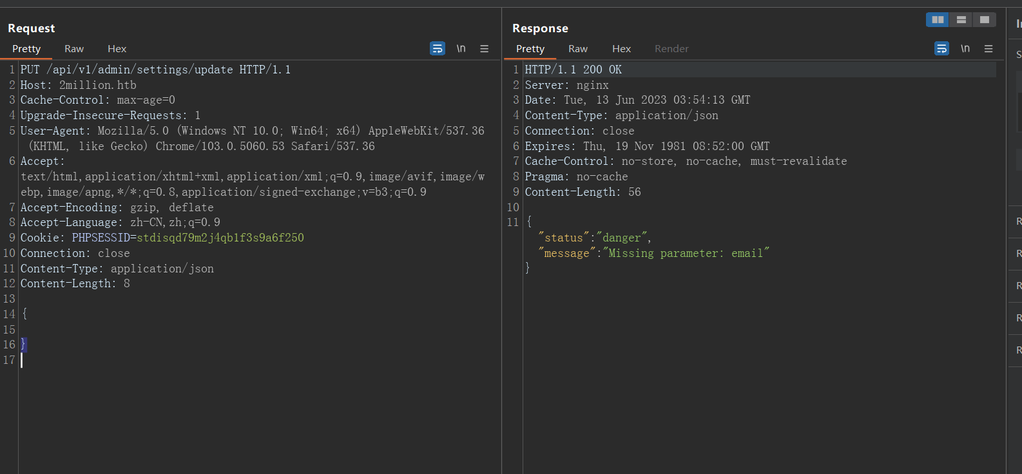Image resolution: width=1022 pixels, height=474 pixels.
Task: Open the Response Render tab
Action: (x=671, y=49)
